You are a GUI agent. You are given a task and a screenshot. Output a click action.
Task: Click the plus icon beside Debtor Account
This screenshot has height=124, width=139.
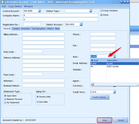[81, 24]
